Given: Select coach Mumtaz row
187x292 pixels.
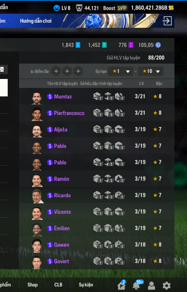Looking at the screenshot, I should tap(97, 96).
